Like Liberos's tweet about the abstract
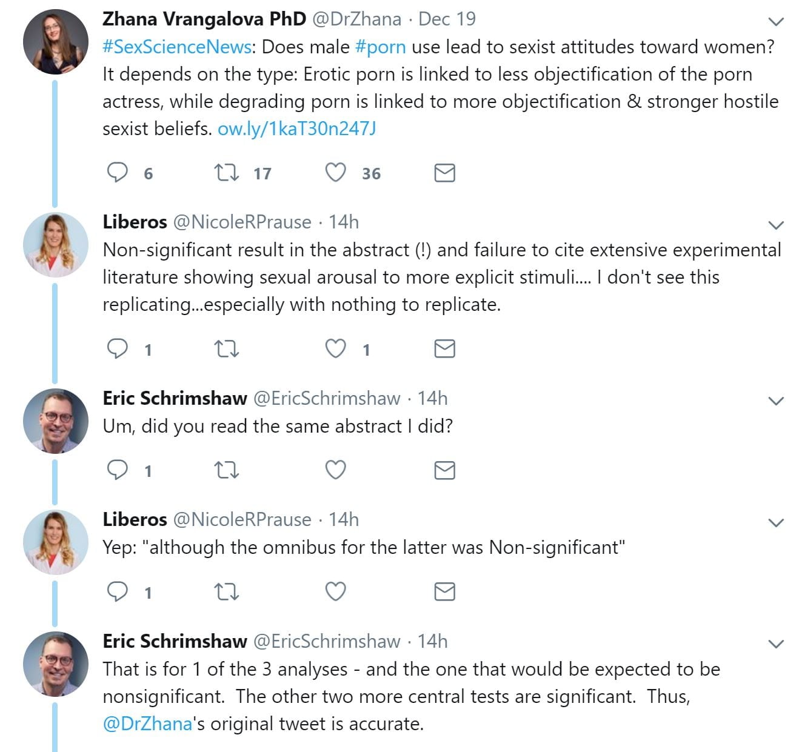The height and width of the screenshot is (752, 802). tap(336, 348)
